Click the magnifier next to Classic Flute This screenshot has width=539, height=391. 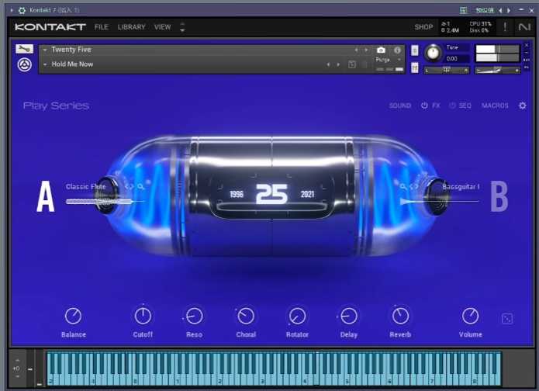tap(140, 187)
